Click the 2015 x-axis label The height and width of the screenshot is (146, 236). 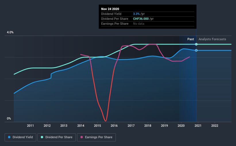coord(97,126)
